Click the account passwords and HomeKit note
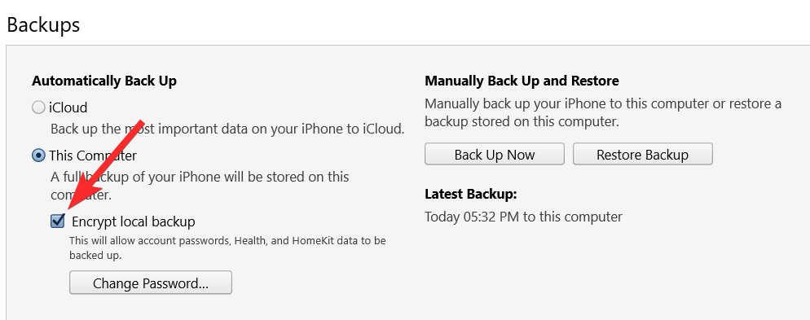Viewport: 810px width, 320px height. [x=227, y=248]
